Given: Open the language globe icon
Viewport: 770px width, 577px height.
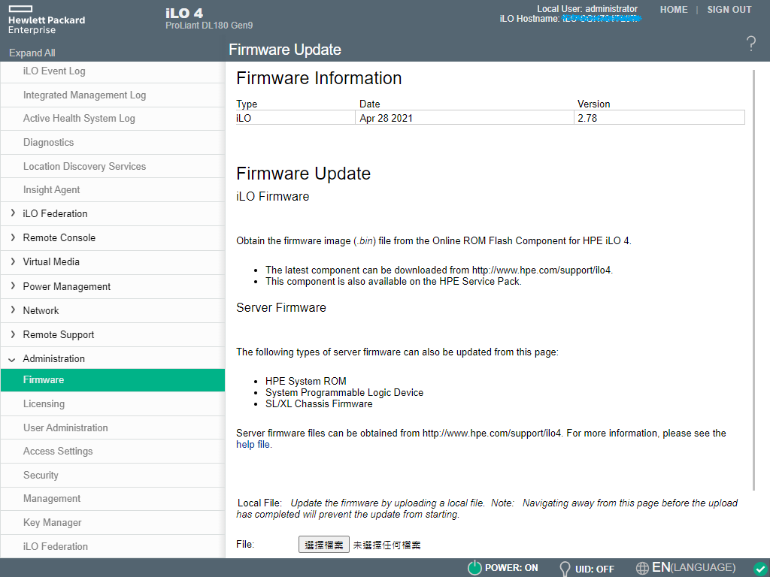Looking at the screenshot, I should [643, 568].
